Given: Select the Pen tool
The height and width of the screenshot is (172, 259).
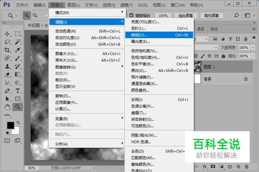Looking at the screenshot, I should (x=7, y=91).
